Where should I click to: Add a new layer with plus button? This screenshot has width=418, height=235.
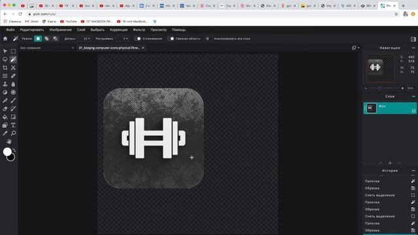pyautogui.click(x=390, y=163)
